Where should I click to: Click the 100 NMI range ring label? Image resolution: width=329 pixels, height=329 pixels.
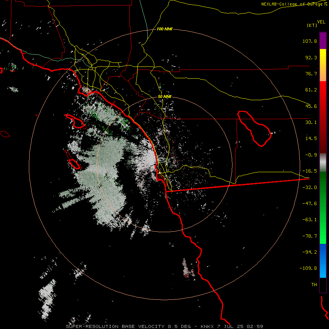[x=164, y=29]
